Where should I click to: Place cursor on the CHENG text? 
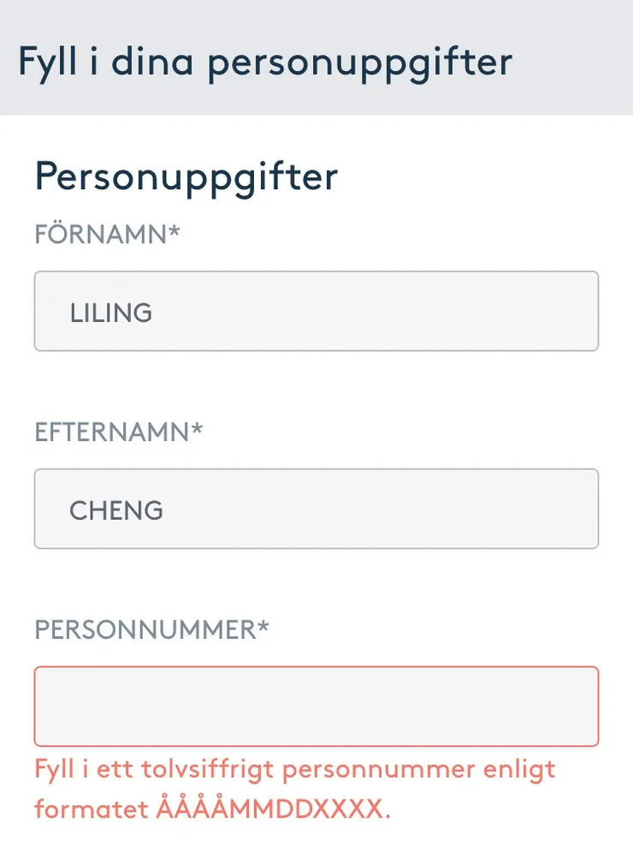coord(116,510)
